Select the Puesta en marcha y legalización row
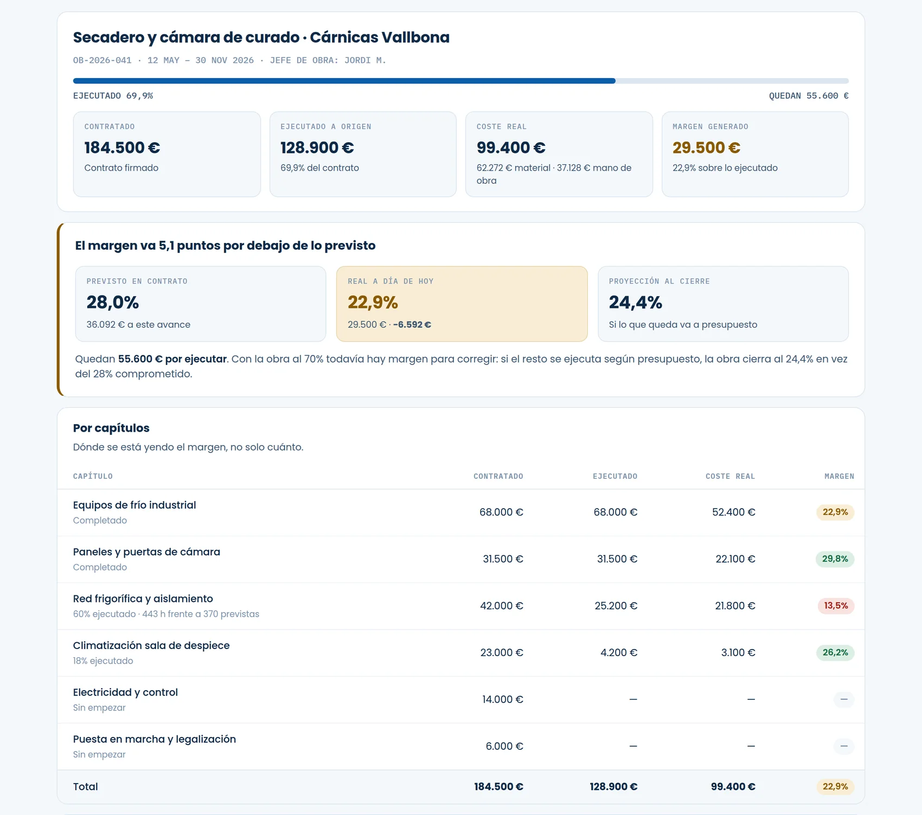922x815 pixels. [461, 746]
